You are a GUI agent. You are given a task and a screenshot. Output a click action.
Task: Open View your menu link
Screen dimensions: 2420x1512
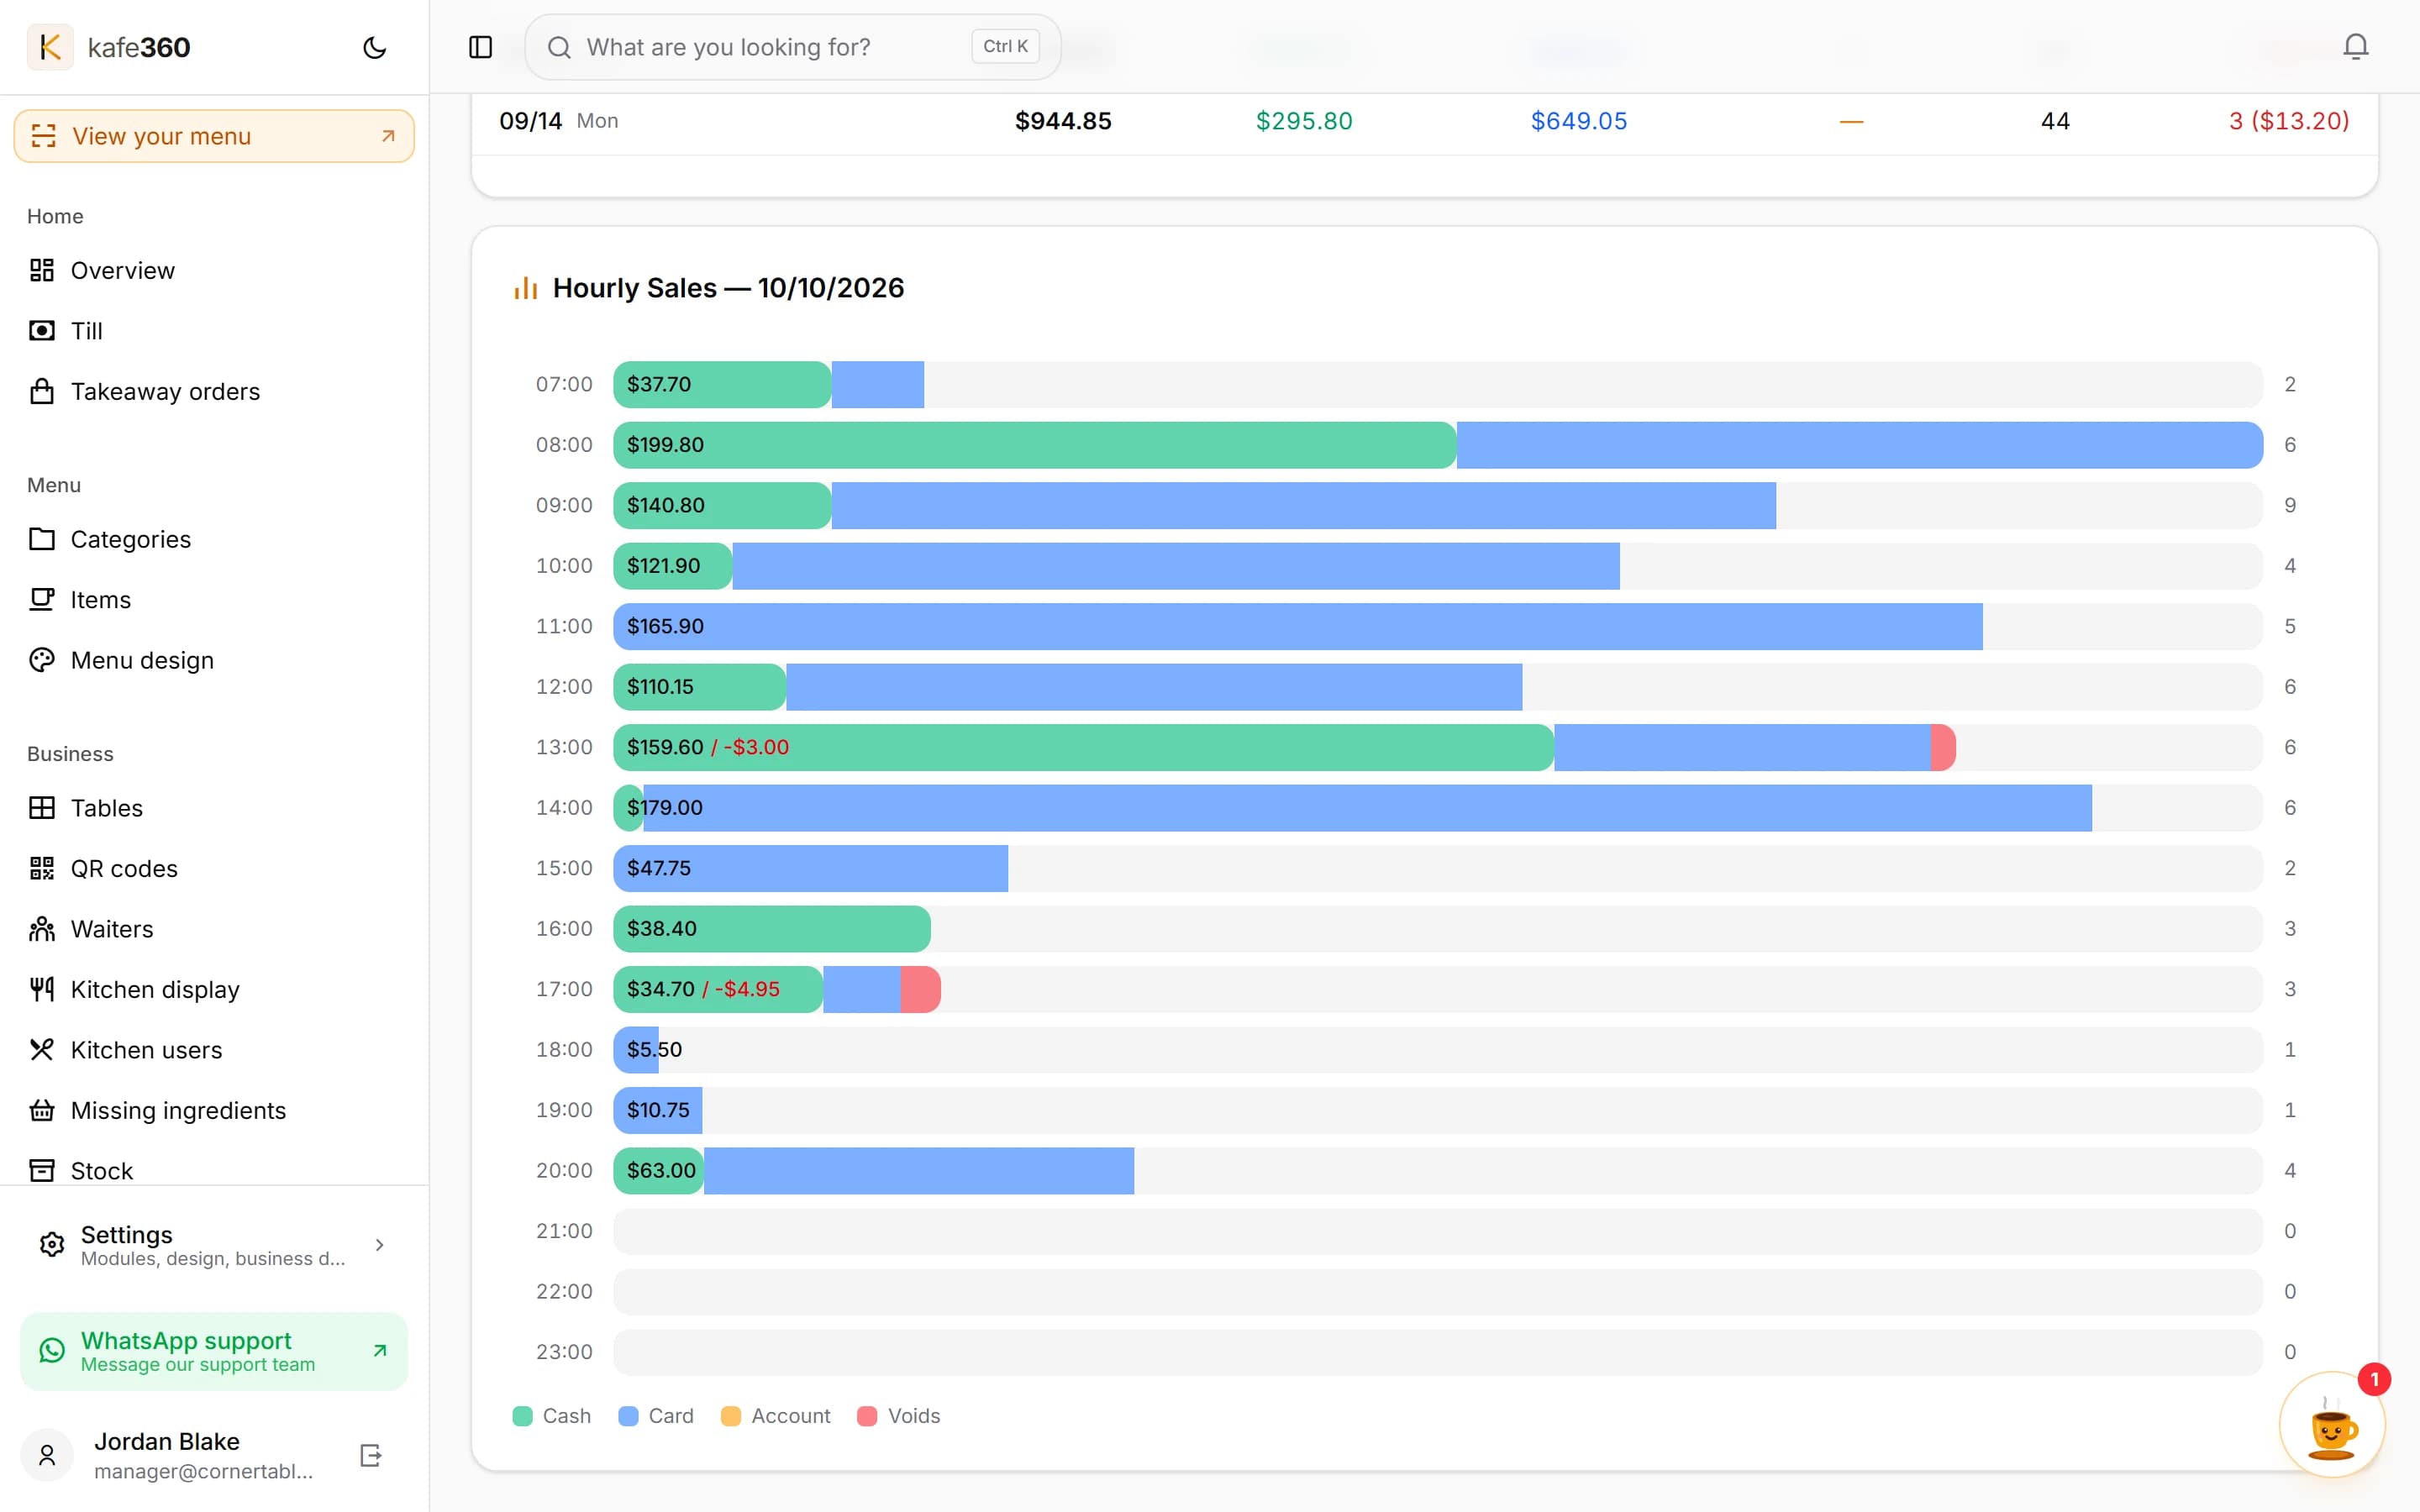pos(214,136)
